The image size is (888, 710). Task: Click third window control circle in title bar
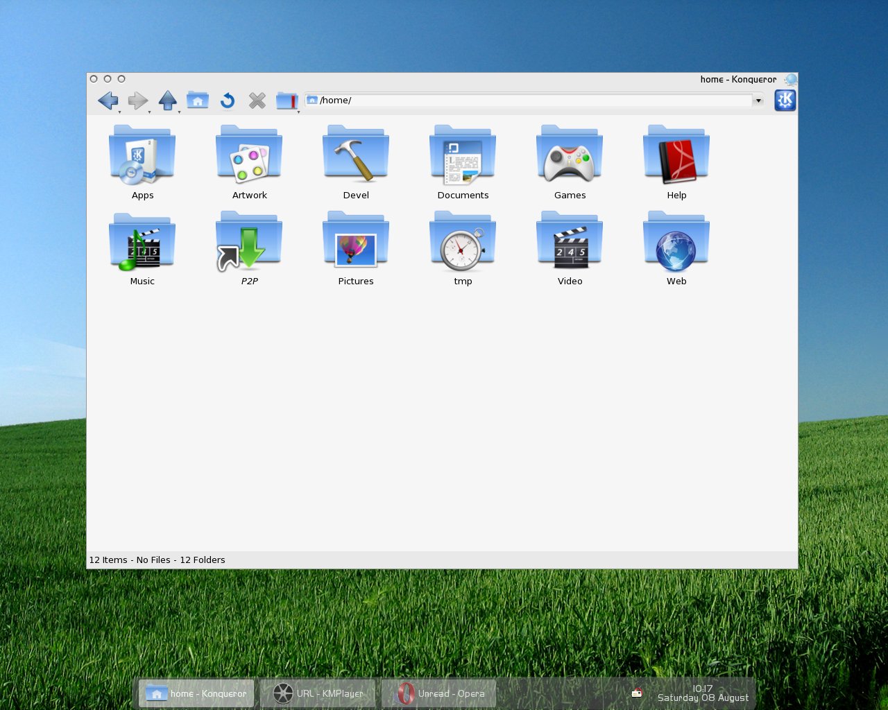121,79
